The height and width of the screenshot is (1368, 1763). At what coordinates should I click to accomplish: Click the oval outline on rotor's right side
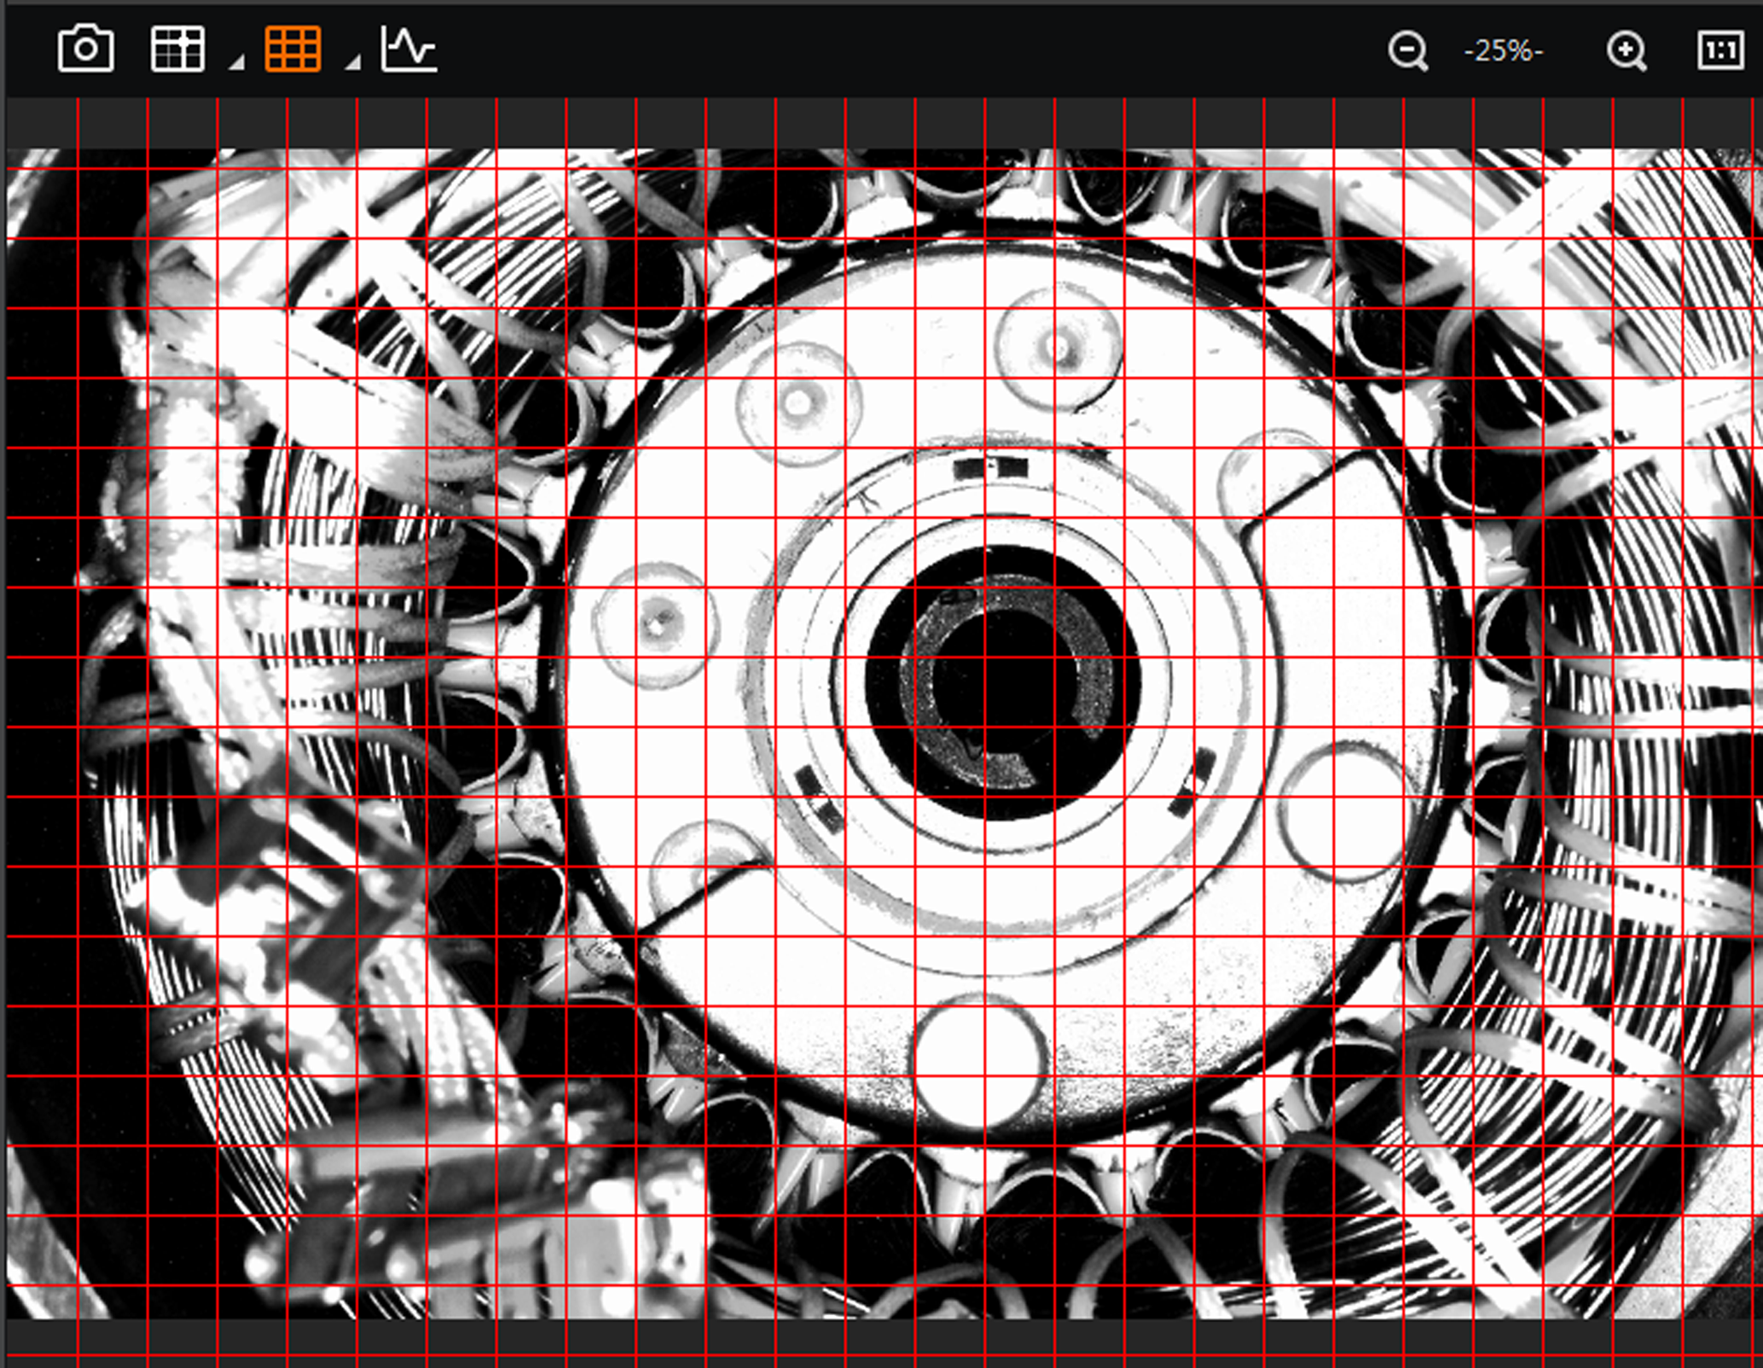click(x=1342, y=812)
